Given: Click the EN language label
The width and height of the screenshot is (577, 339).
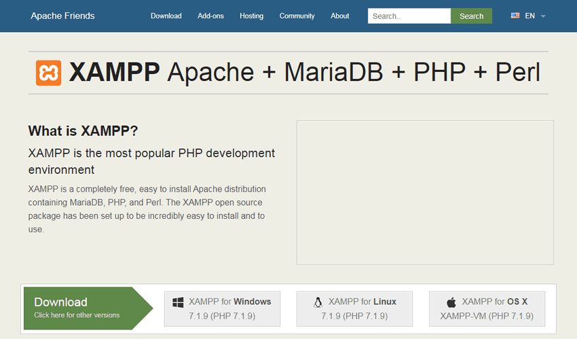Looking at the screenshot, I should click(530, 16).
